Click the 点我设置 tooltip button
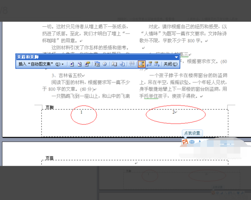This screenshot has width=251, height=200. click(192, 133)
